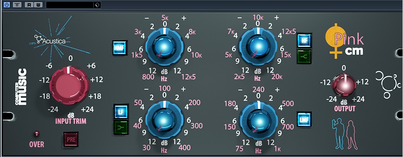The width and height of the screenshot is (403, 157).
Task: Toggle the HF shelf shape button
Action: 304,56
